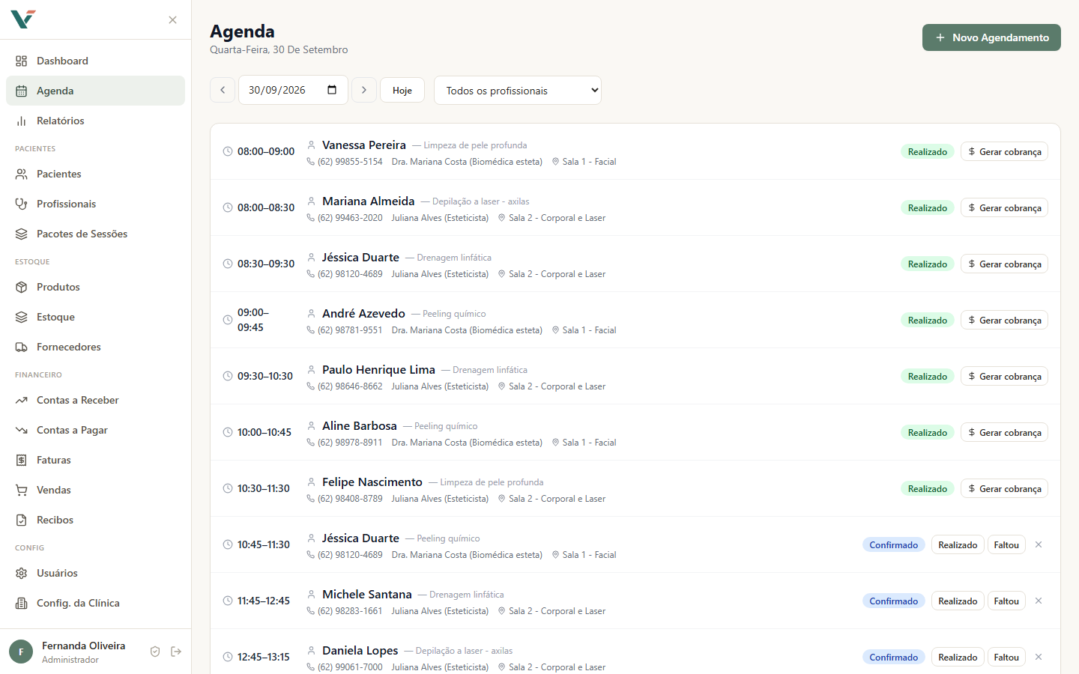Click the Config. da Clínica building icon

pos(22,603)
